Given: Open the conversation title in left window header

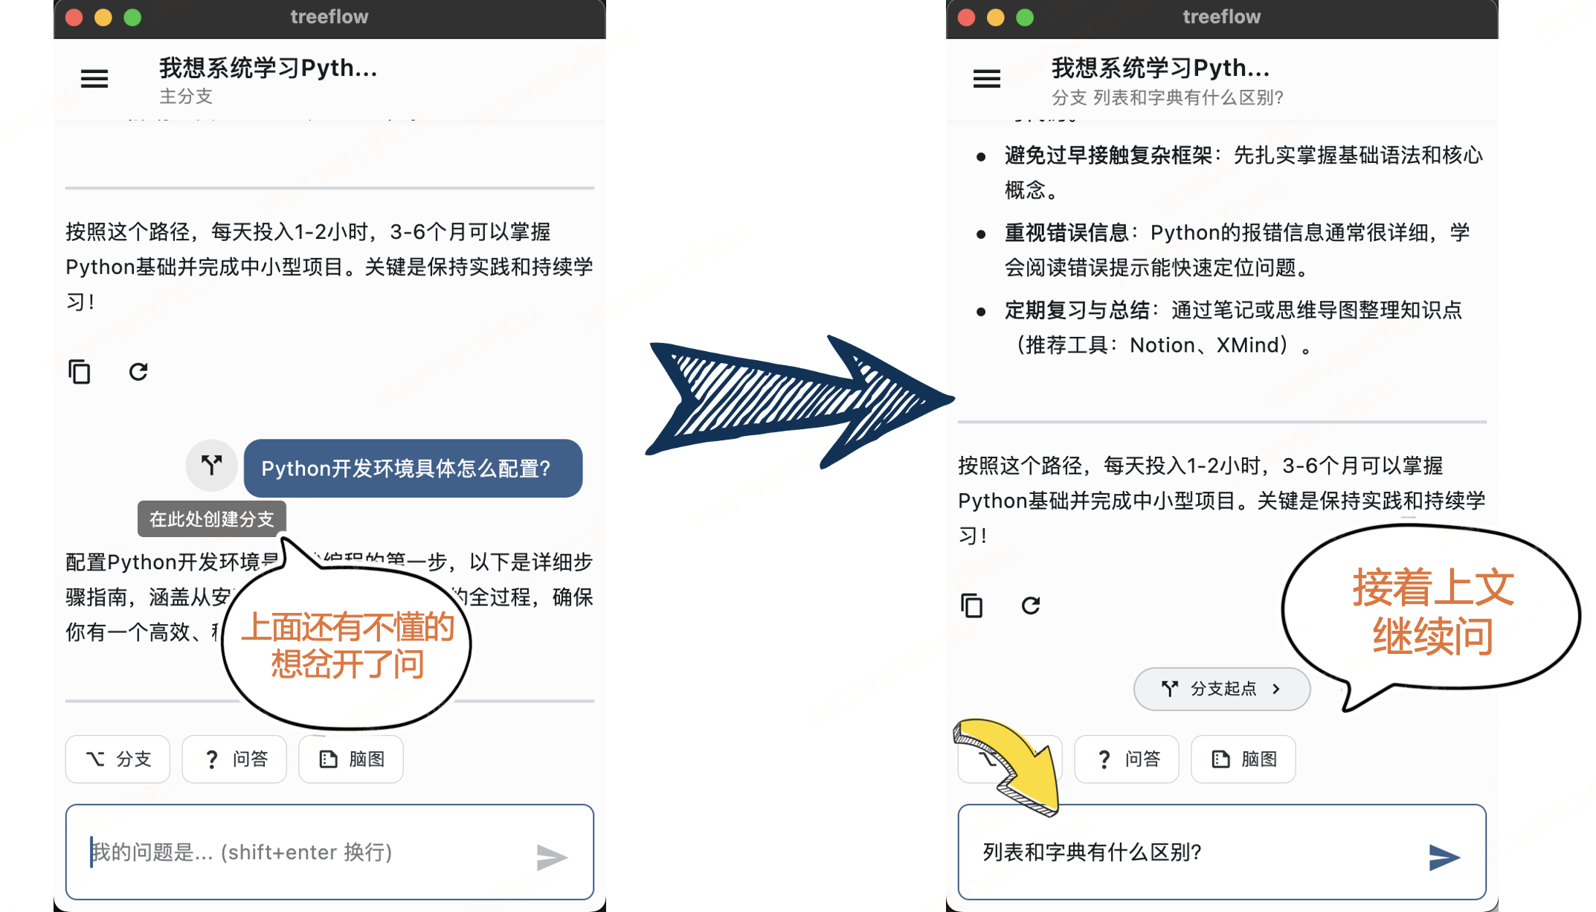Looking at the screenshot, I should [268, 68].
